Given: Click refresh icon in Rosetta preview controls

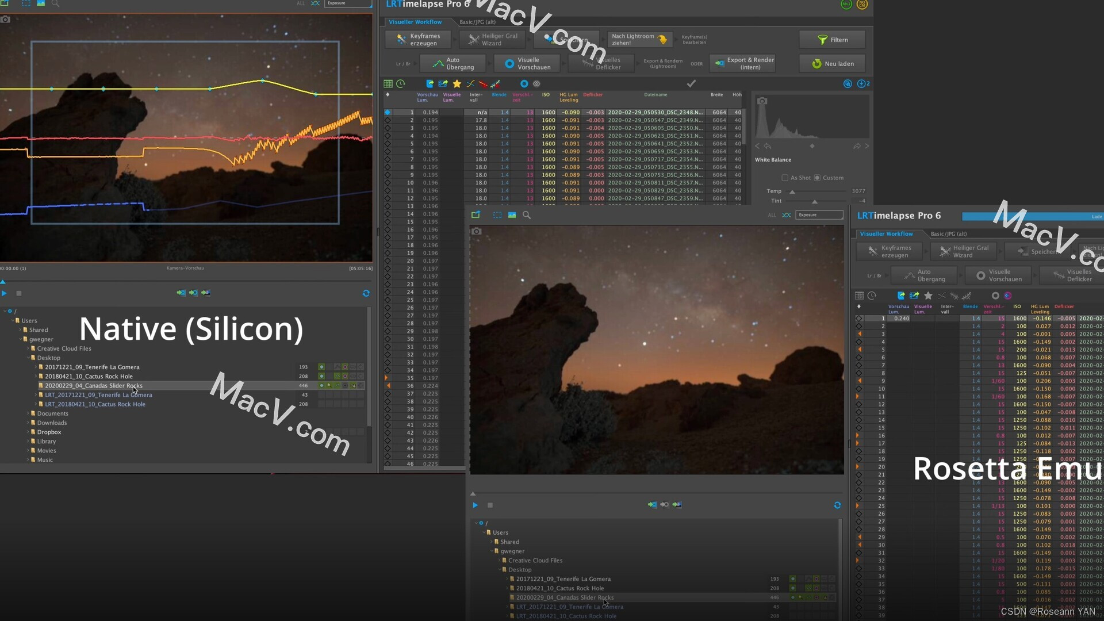Looking at the screenshot, I should (x=837, y=505).
